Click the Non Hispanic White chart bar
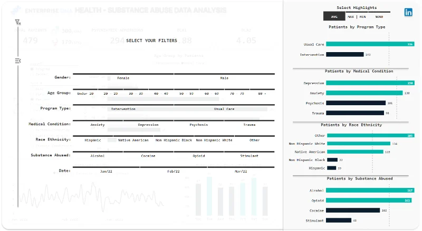The image size is (422, 231). (x=359, y=144)
